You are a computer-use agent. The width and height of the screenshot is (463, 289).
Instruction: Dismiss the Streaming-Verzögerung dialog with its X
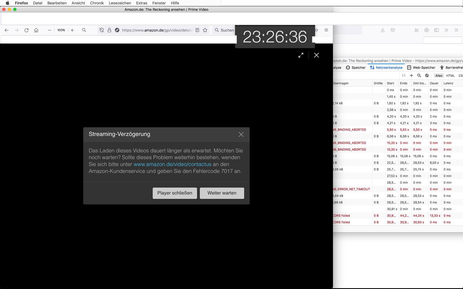[241, 134]
